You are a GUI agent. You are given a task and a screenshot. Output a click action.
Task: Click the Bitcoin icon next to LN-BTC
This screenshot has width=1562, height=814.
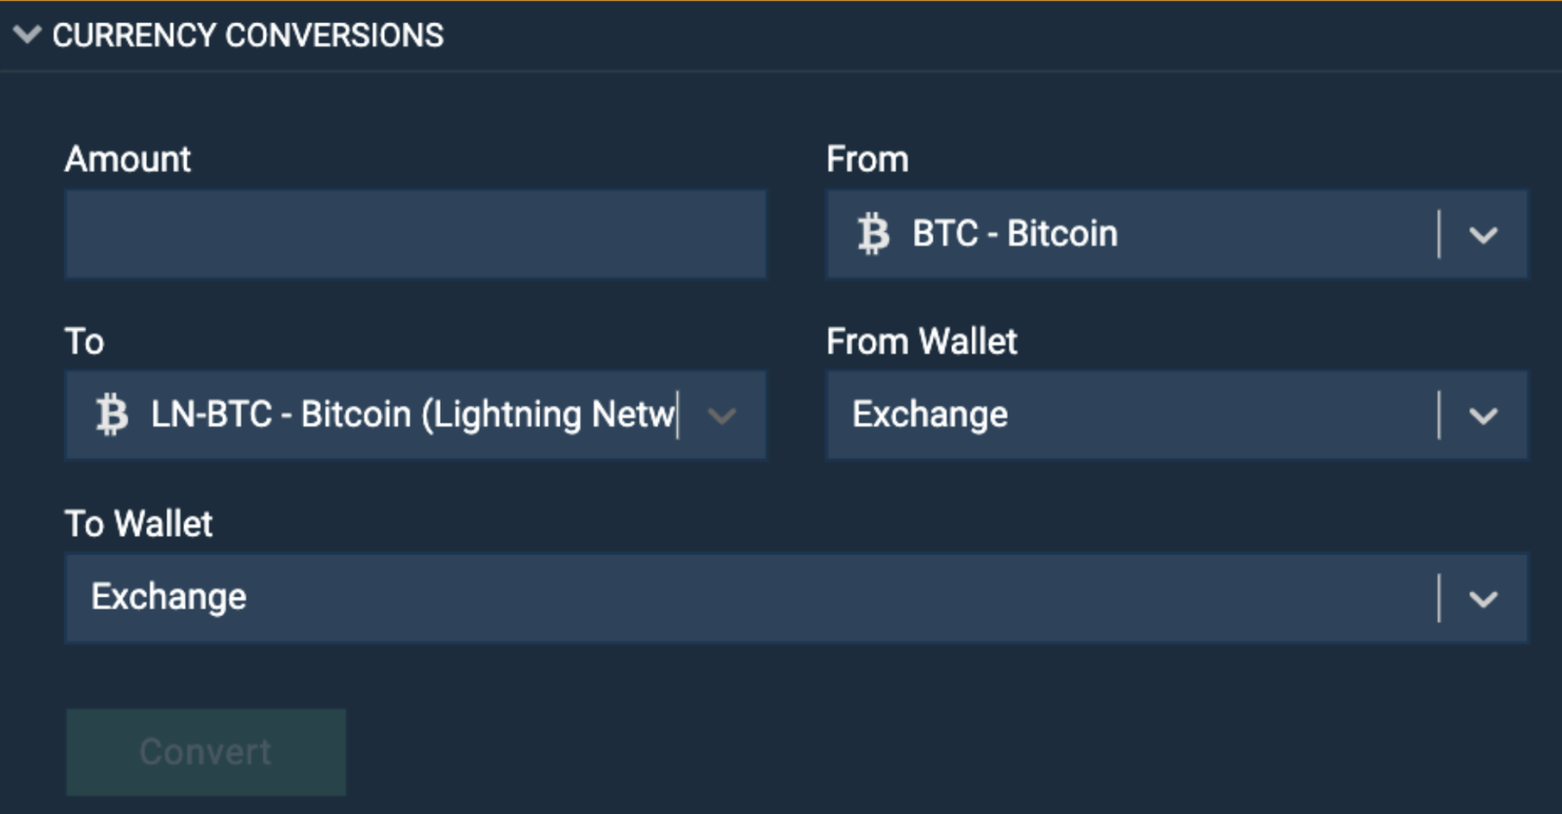112,415
